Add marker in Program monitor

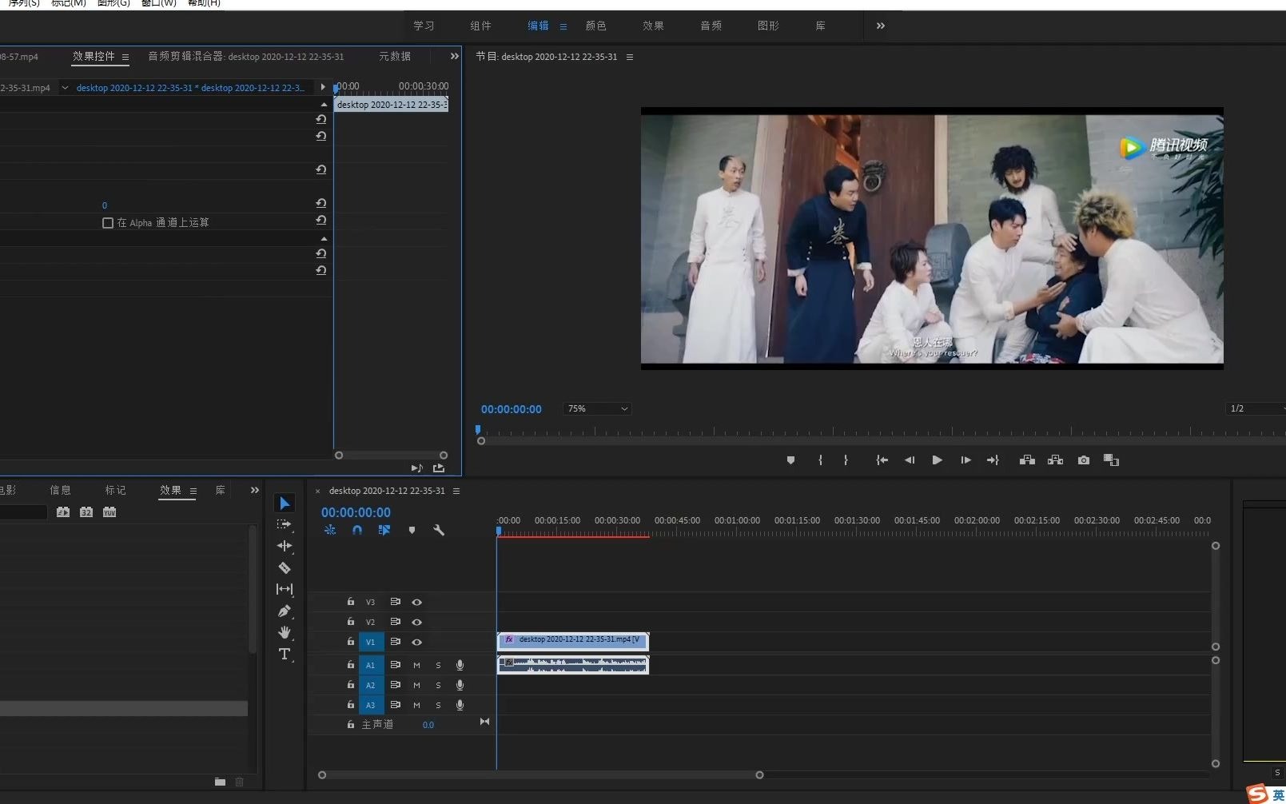pos(790,460)
